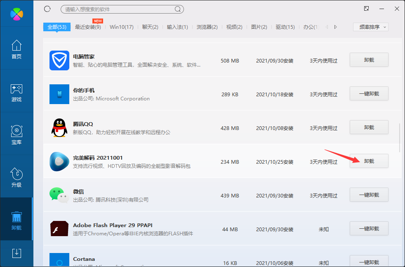Open the 频率排序 sorting dropdown

370,26
